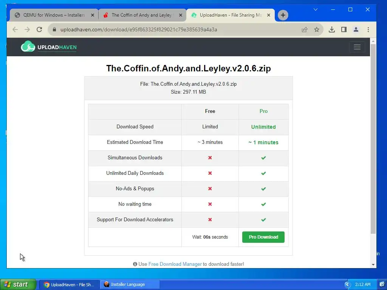387x290 pixels.
Task: Click the Pro Download button
Action: [x=263, y=237]
